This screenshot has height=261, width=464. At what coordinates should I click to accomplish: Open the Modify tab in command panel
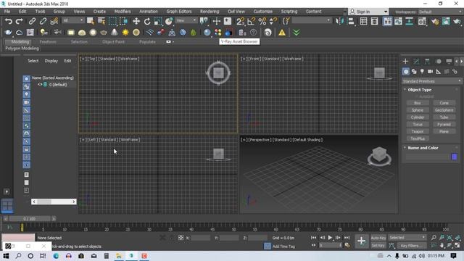[416, 61]
